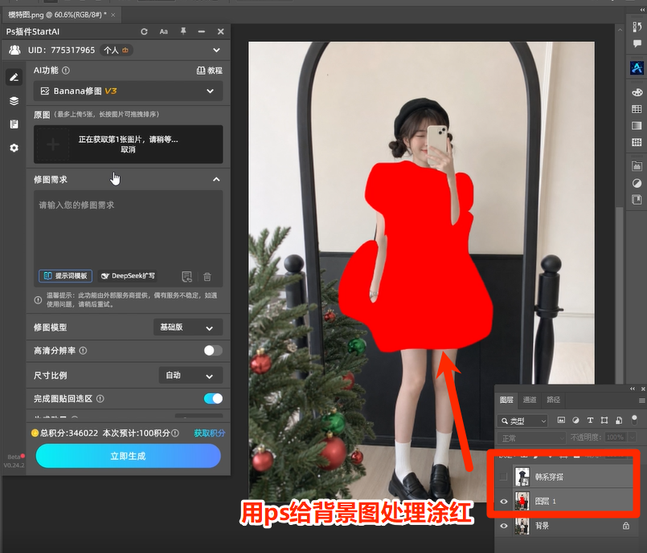Click the 提示词模板 button
Screen dimensions: 647x553
(66, 276)
